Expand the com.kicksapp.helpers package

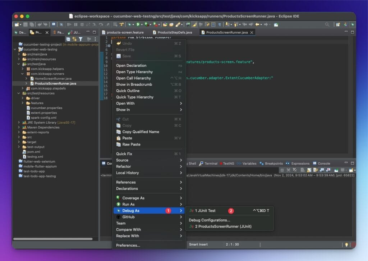pos(23,69)
